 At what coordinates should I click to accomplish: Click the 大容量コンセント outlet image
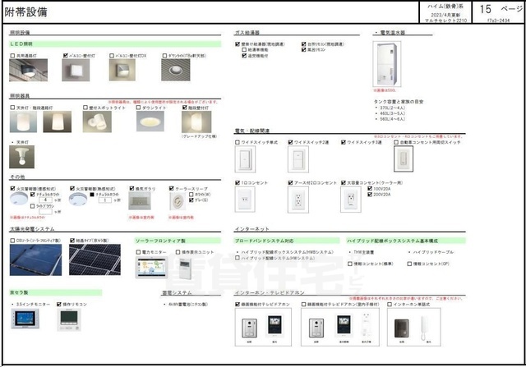click(351, 200)
